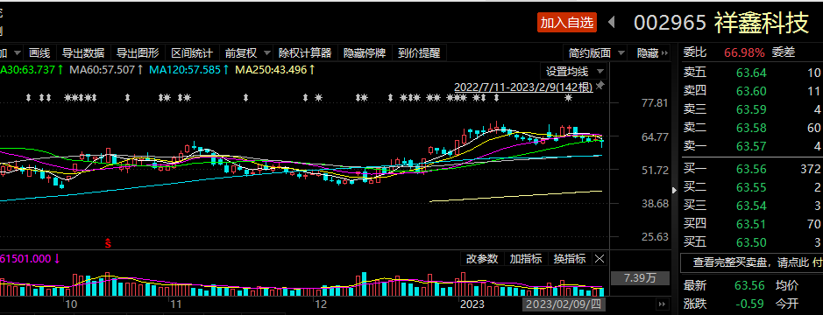Screen dimensions: 823x315
Task: Open the 除权计算器 tool
Action: coord(305,52)
